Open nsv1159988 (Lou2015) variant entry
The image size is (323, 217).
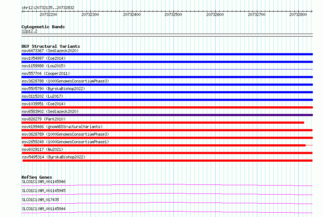[x=44, y=66]
